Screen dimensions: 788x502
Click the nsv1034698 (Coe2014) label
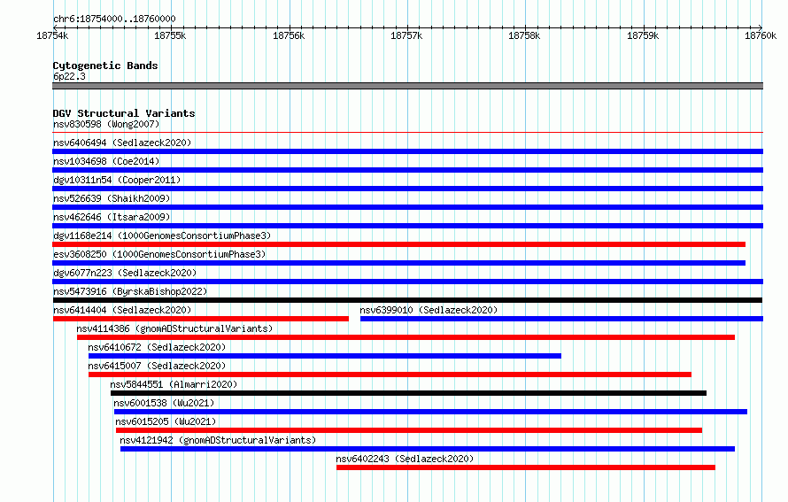(106, 161)
